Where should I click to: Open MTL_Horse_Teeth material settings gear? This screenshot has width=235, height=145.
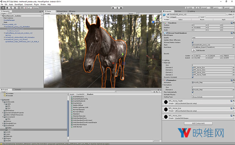click(234, 101)
